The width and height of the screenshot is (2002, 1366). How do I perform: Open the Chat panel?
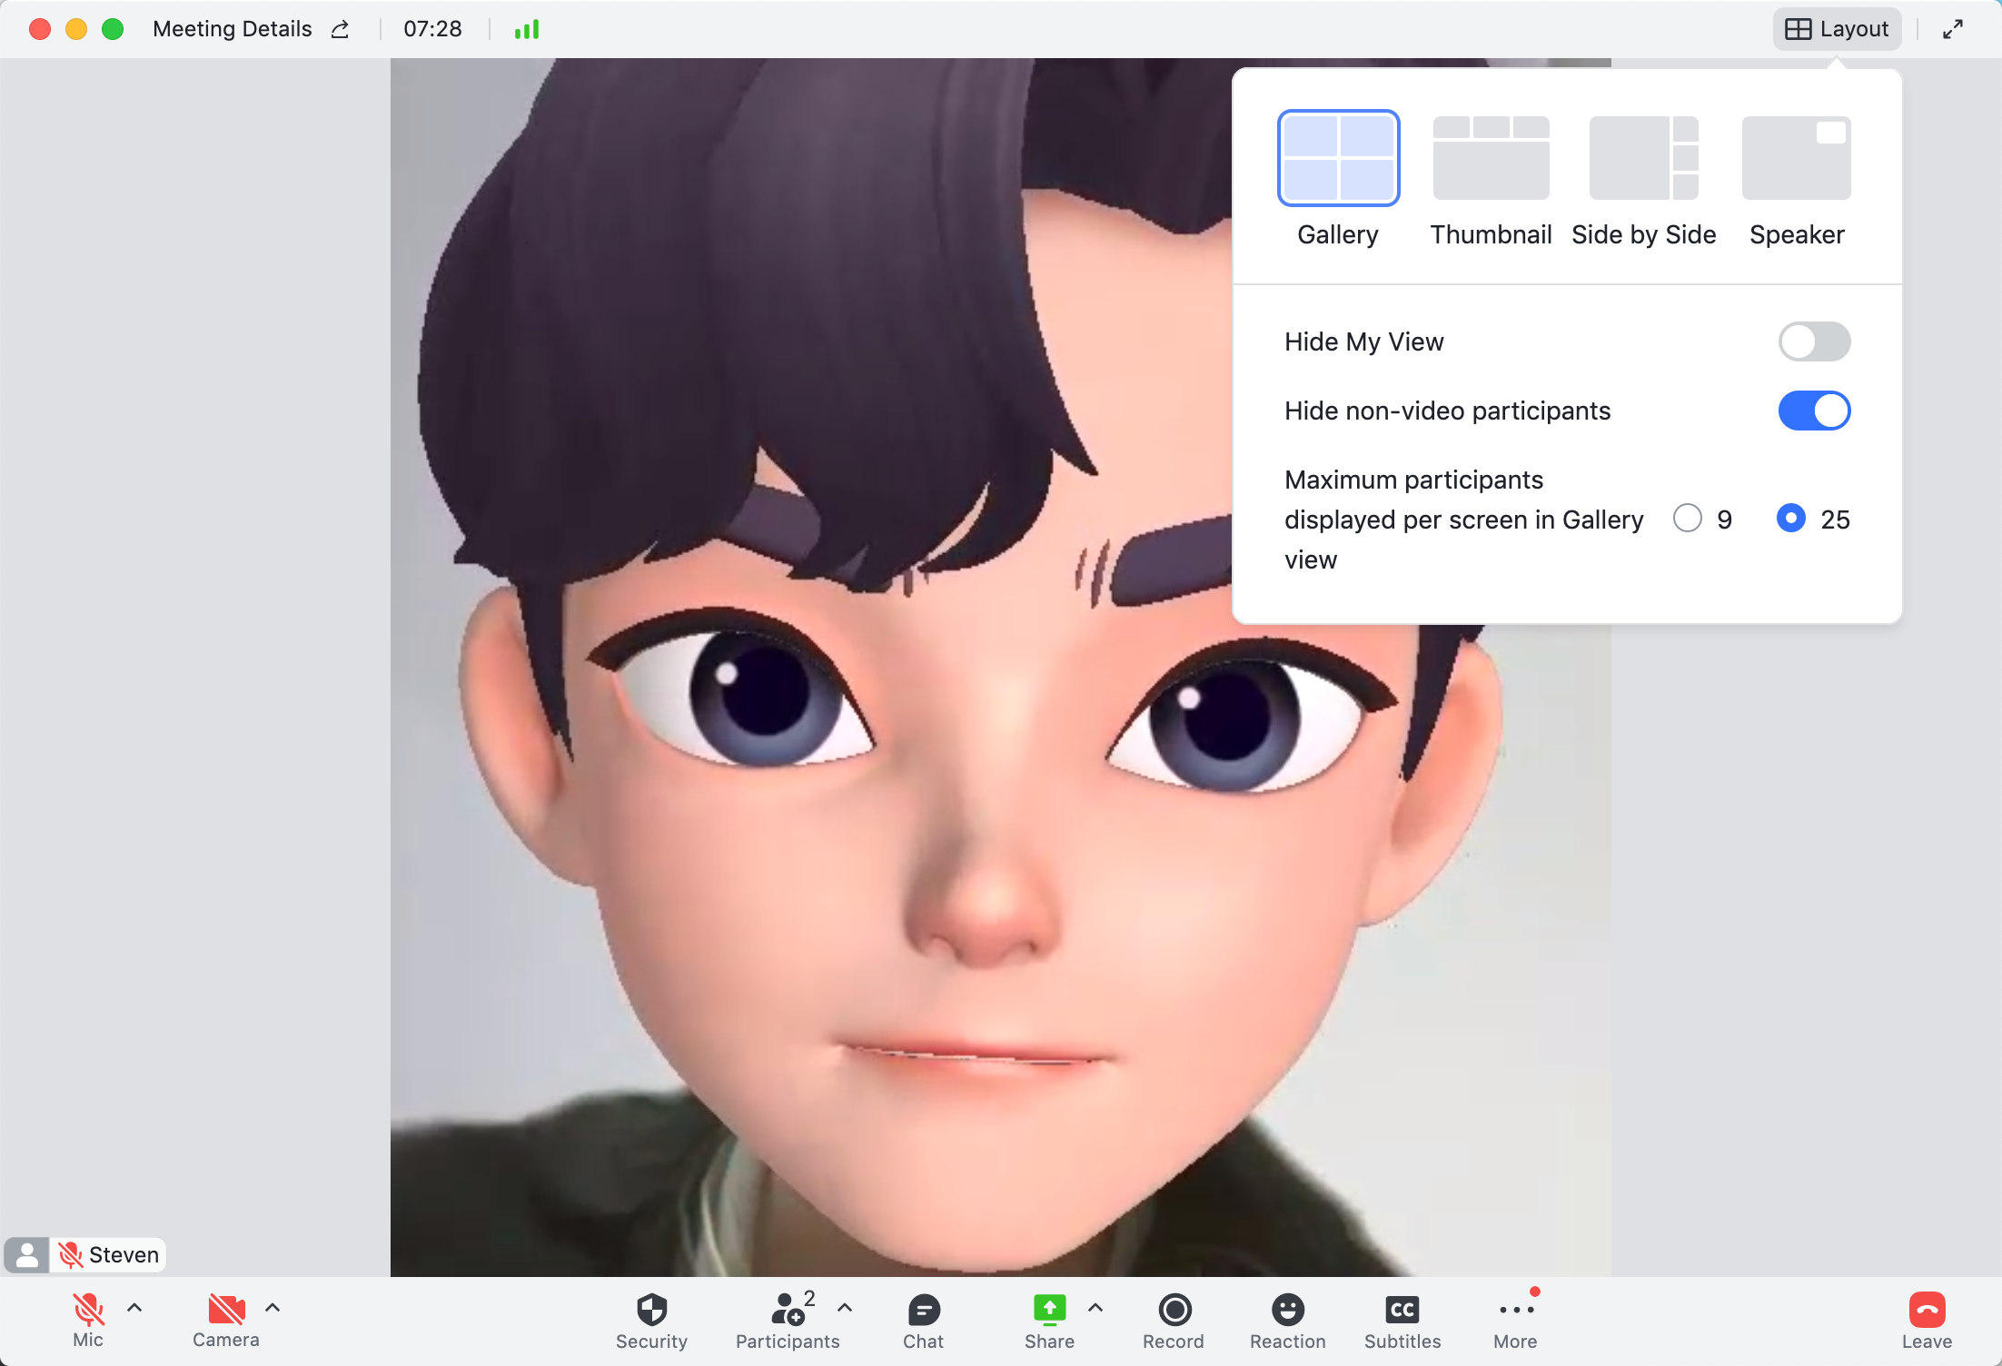[x=923, y=1321]
